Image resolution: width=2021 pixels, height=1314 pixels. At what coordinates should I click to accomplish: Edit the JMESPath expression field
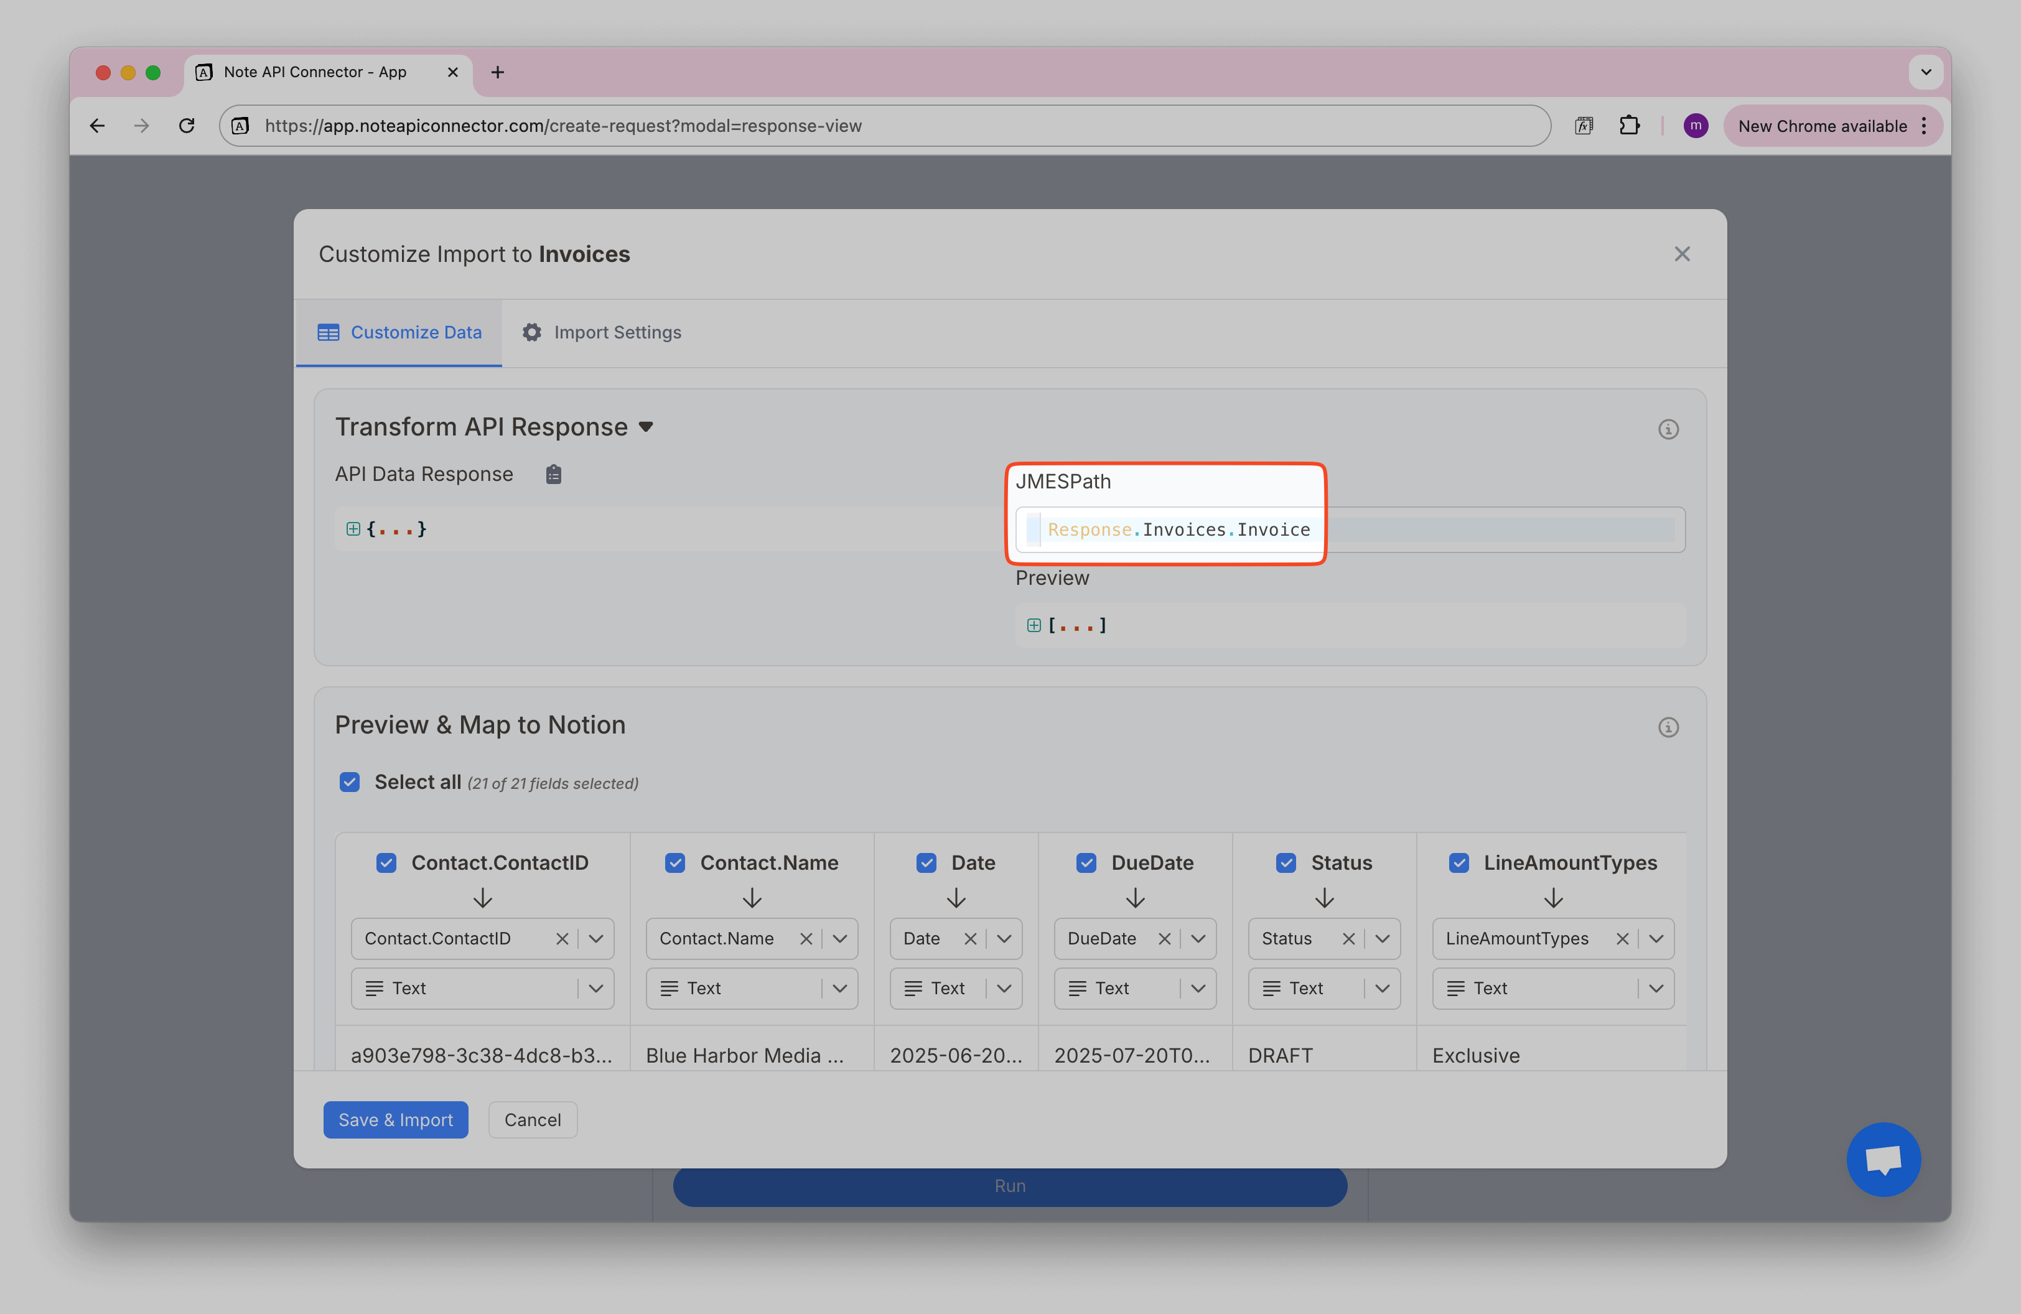point(1350,531)
